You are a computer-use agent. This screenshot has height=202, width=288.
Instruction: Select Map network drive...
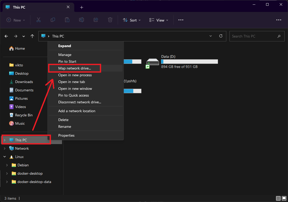[x=86, y=68]
